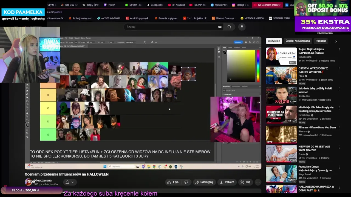Image resolution: width=351 pixels, height=197 pixels.
Task: Click the magnifier search button
Action: coord(229,27)
